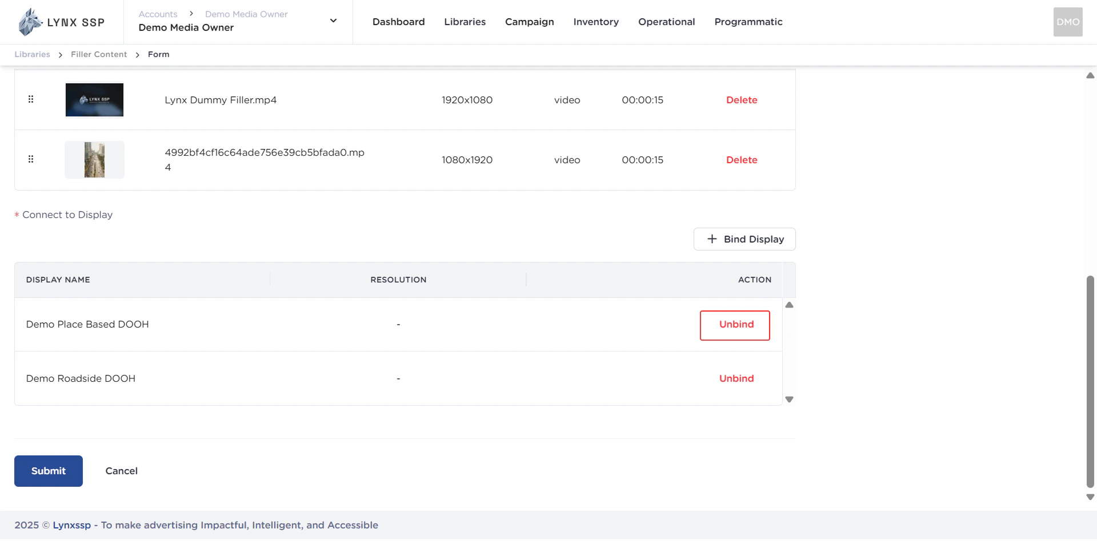
Task: Unbind the Demo Roadside DOOH display
Action: (736, 378)
